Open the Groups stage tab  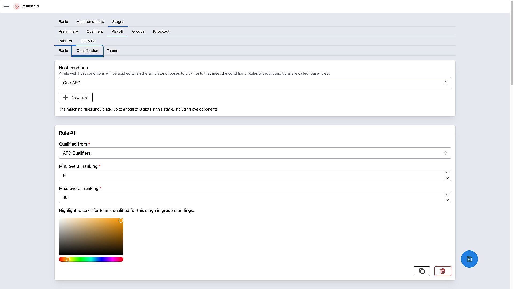[138, 31]
